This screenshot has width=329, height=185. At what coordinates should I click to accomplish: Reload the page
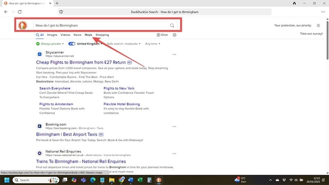[19, 12]
